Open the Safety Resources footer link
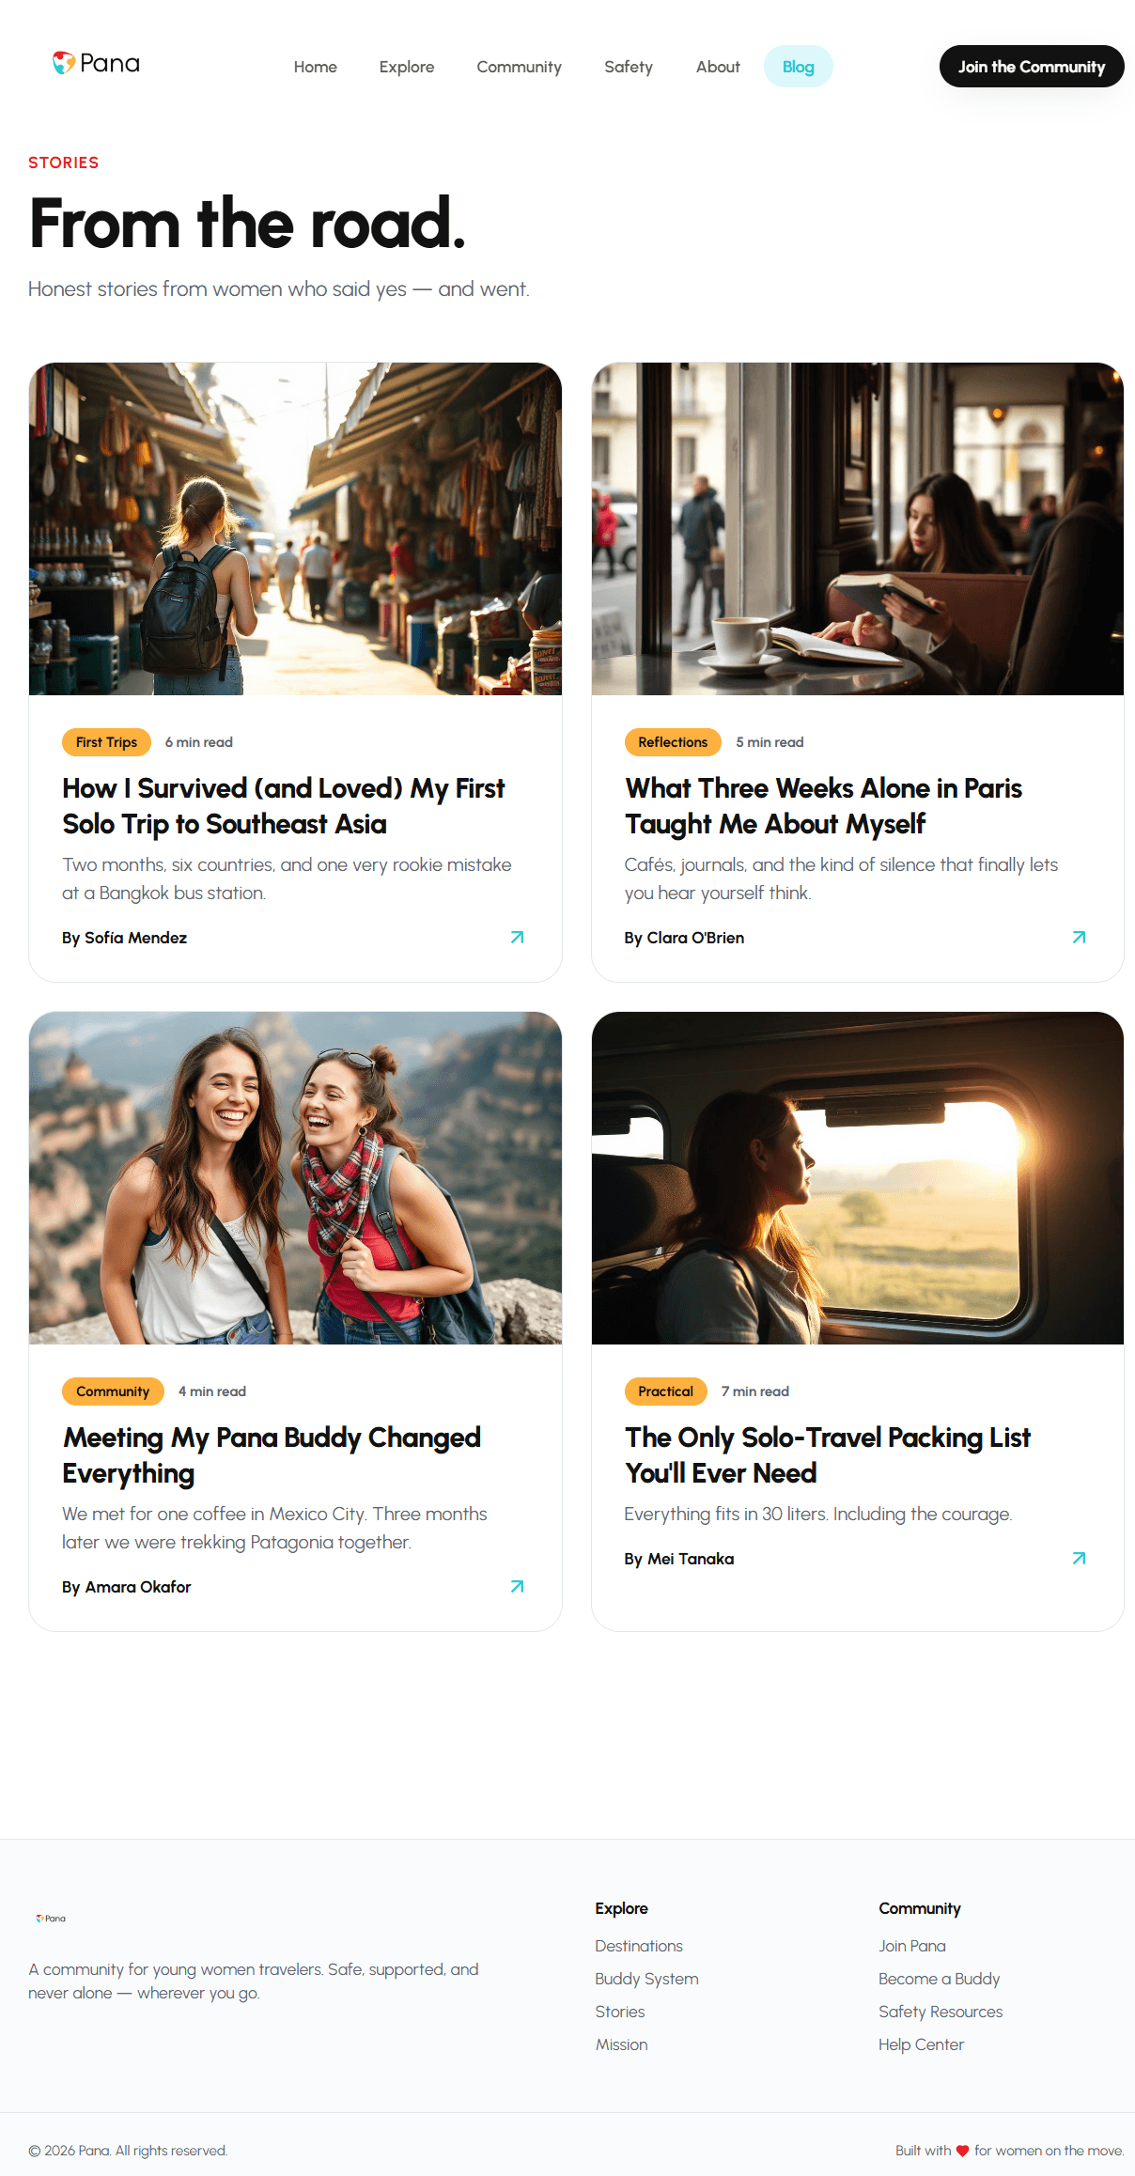Image resolution: width=1135 pixels, height=2176 pixels. tap(941, 2012)
